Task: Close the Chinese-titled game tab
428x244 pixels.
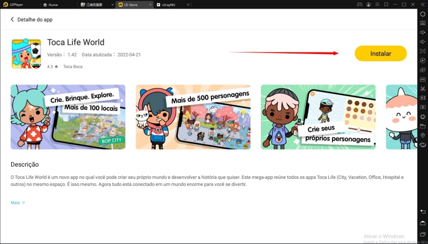Action: pos(113,5)
